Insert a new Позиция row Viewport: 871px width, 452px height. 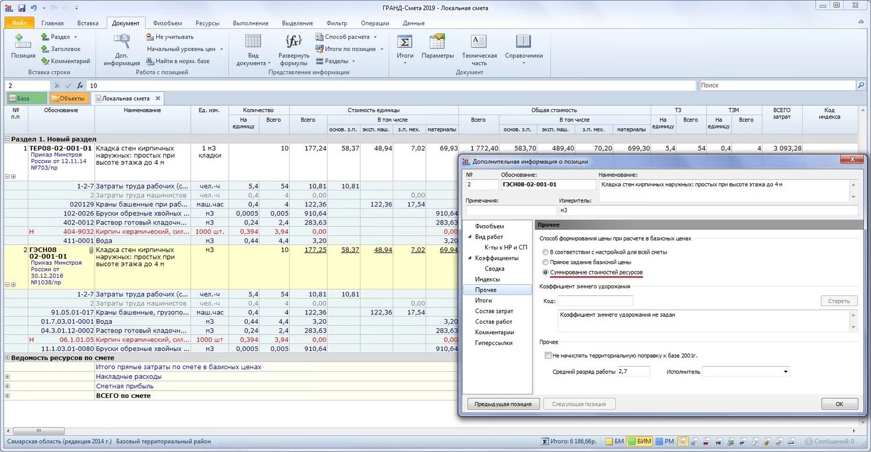(23, 46)
